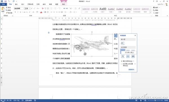The image size is (169, 102).
Task: Expand the styles gallery more arrow
Action: [x=150, y=12]
